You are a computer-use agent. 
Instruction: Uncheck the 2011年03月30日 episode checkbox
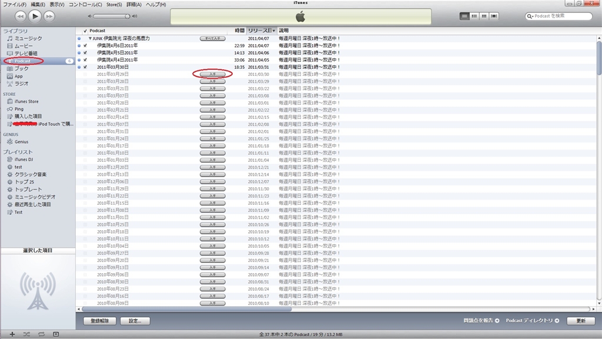(x=85, y=67)
